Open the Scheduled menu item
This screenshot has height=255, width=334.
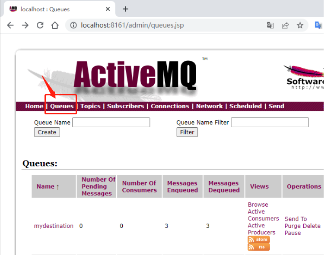coord(245,106)
